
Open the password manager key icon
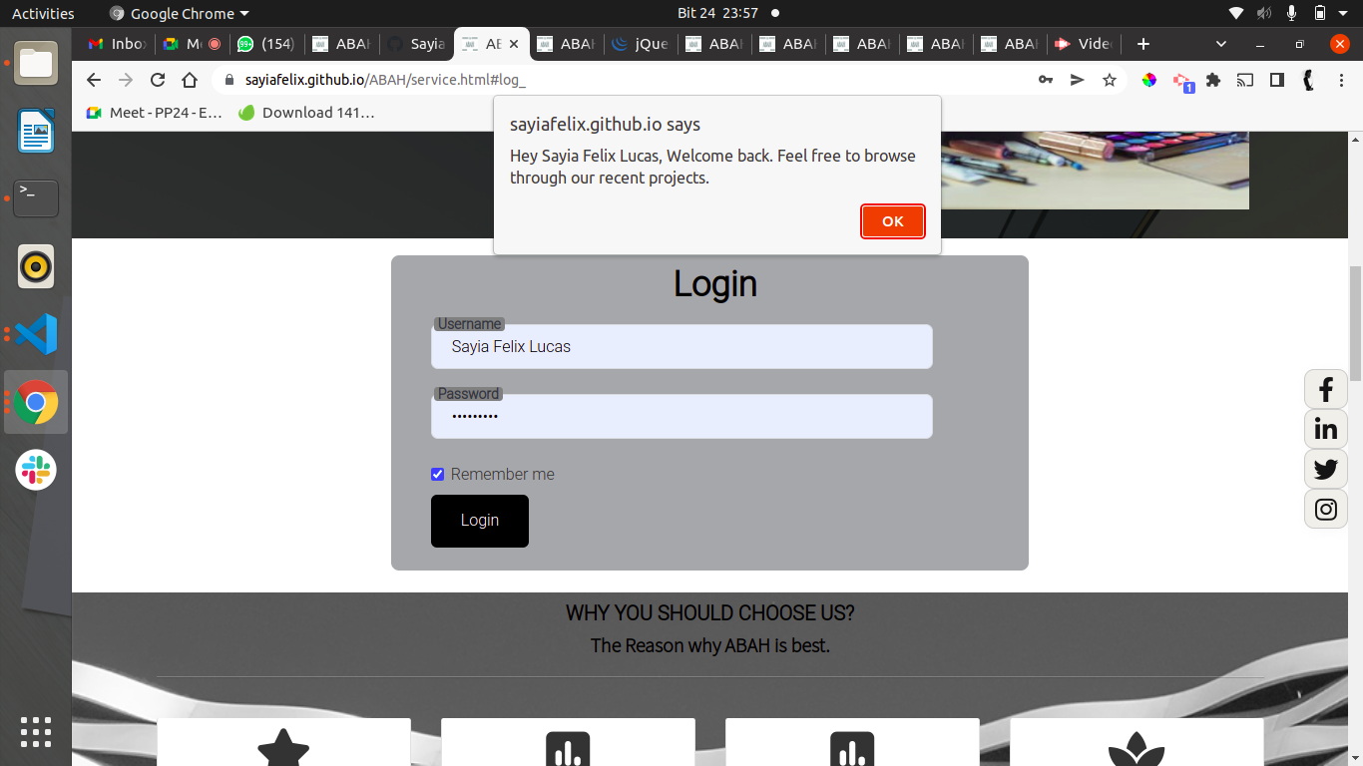(1046, 79)
